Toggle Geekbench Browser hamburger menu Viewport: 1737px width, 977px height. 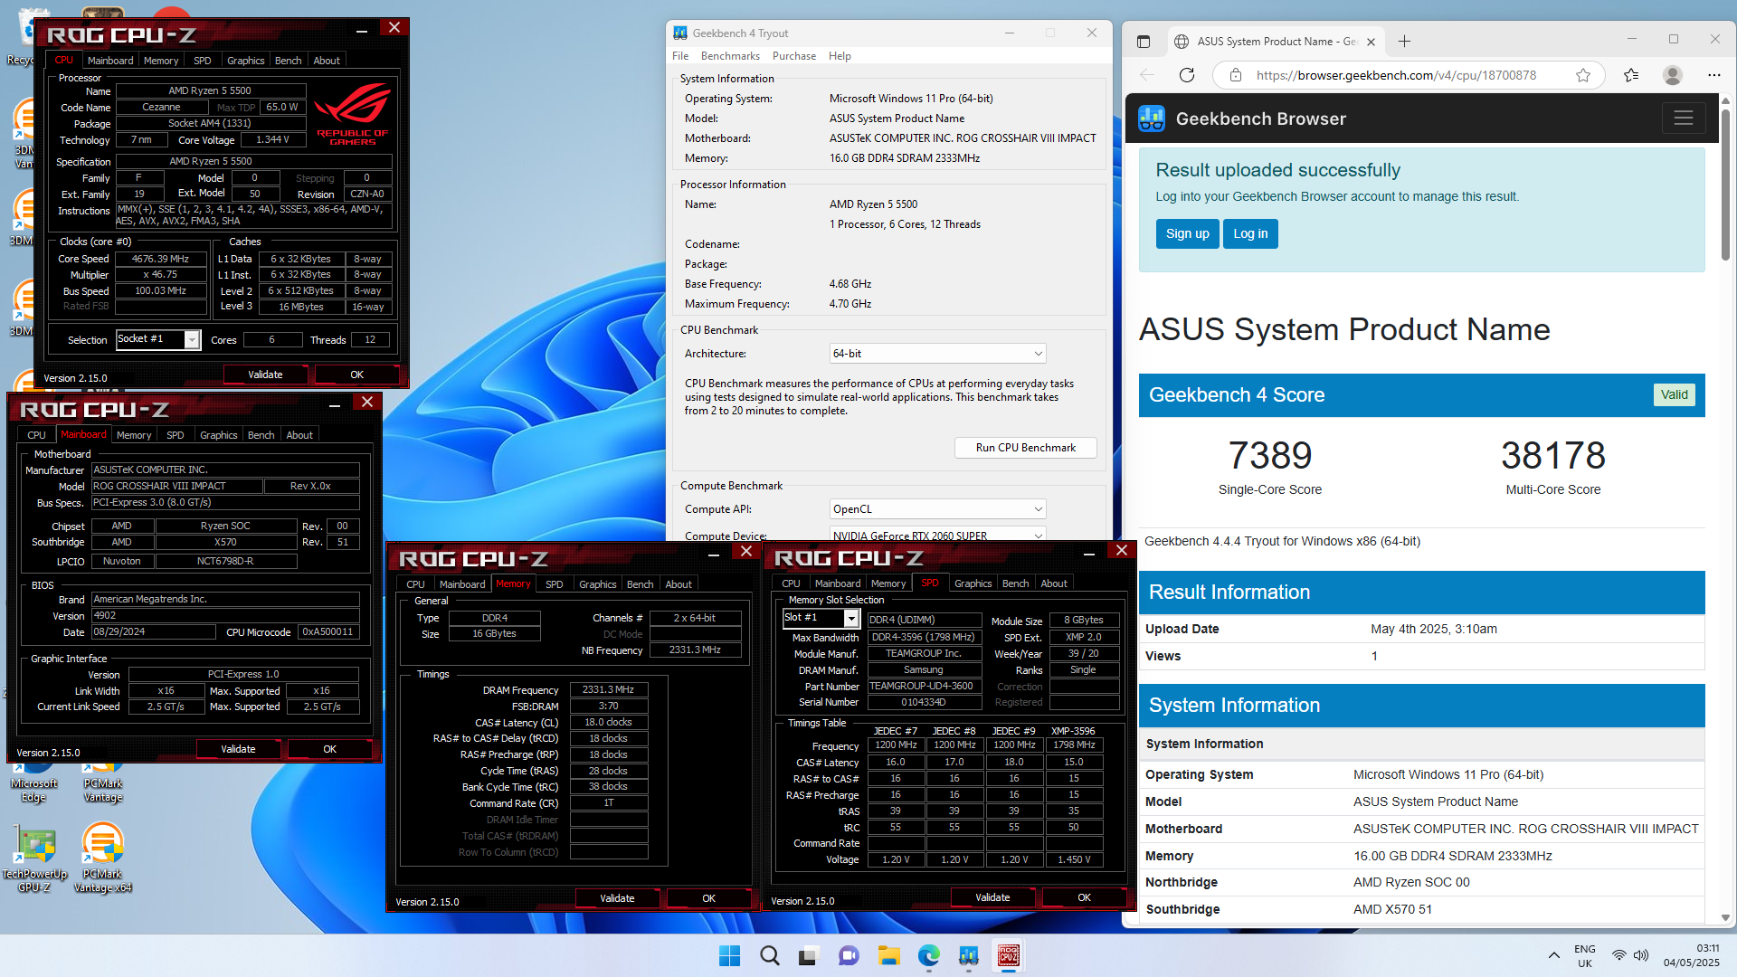1683,119
